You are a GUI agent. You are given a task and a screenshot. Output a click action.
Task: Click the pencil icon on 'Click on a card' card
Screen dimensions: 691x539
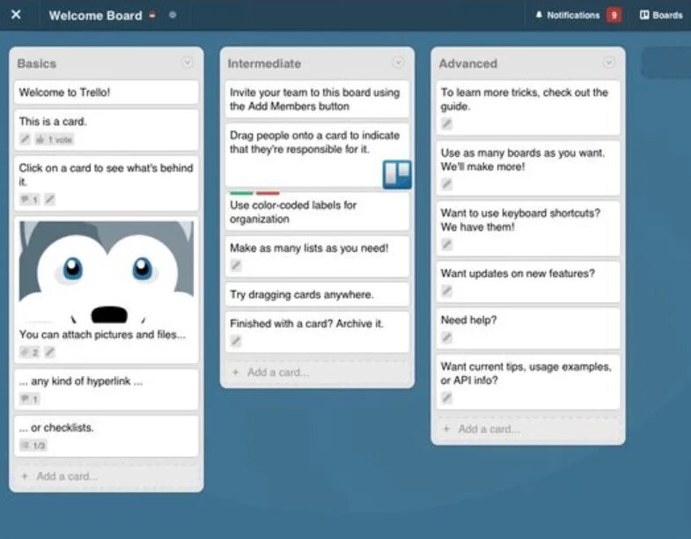tap(50, 199)
